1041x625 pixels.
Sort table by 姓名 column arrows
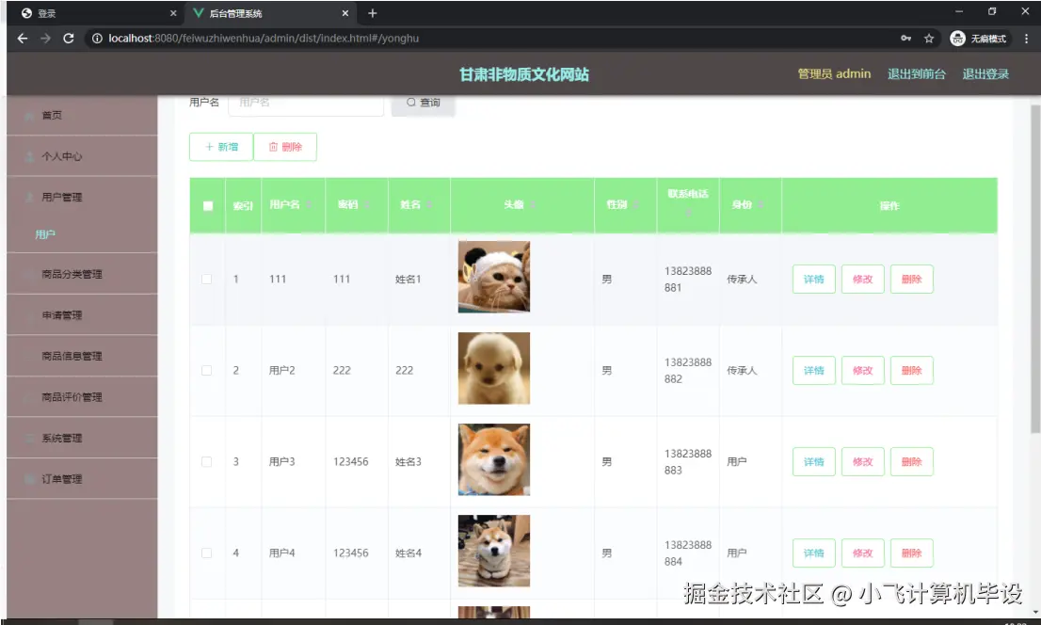pyautogui.click(x=429, y=204)
